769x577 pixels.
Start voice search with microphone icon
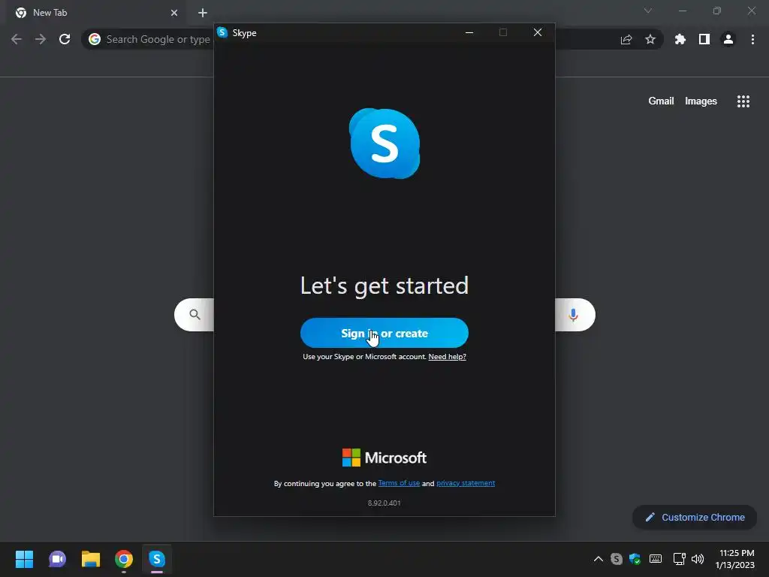573,315
